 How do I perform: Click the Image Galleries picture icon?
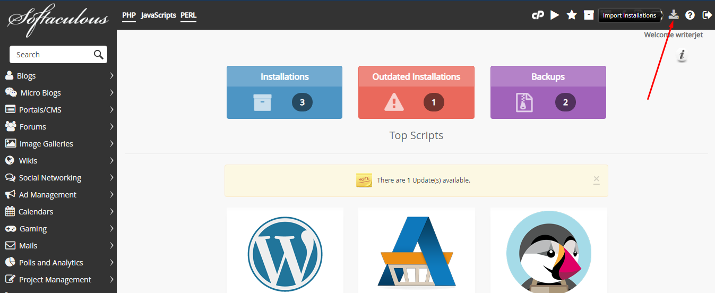11,143
